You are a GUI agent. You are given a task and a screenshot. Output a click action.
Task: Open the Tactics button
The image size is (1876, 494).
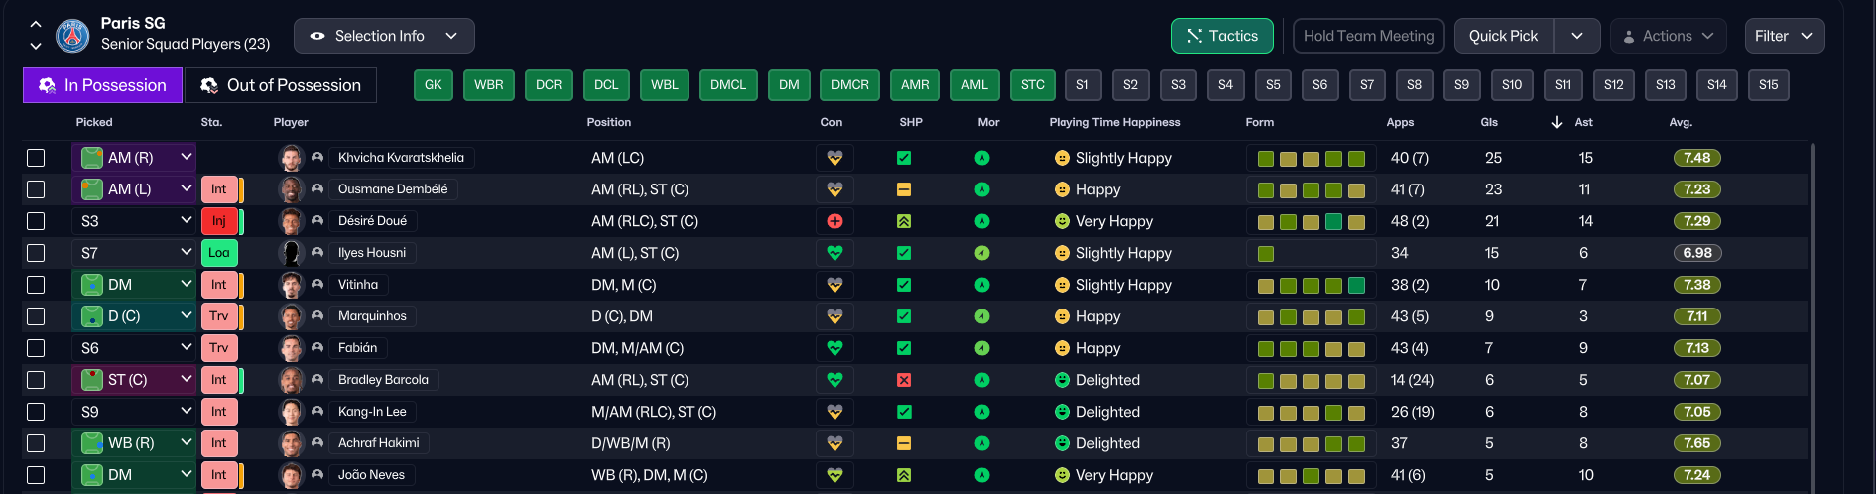pos(1221,36)
